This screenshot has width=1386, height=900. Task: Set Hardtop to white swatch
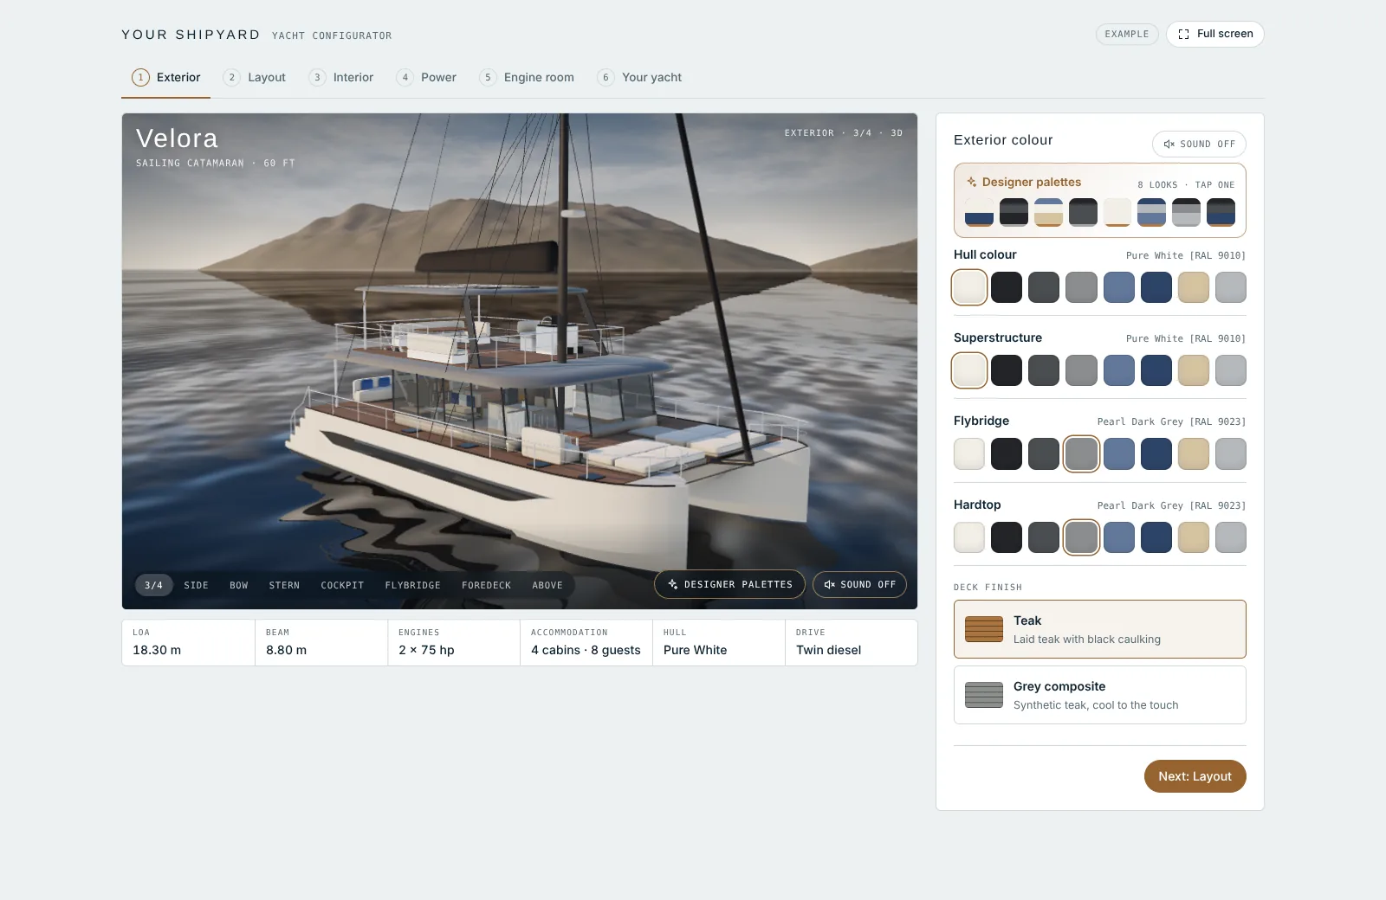pos(969,537)
